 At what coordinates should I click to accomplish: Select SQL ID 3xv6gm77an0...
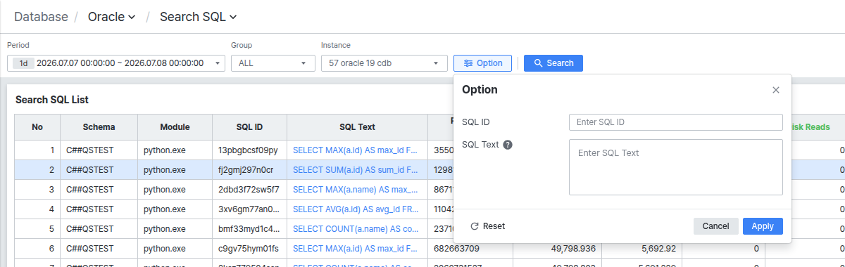(x=249, y=209)
